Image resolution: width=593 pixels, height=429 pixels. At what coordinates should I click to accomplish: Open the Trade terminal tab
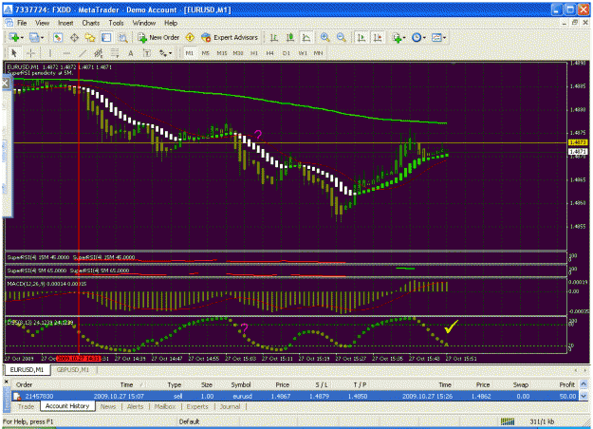click(x=27, y=406)
